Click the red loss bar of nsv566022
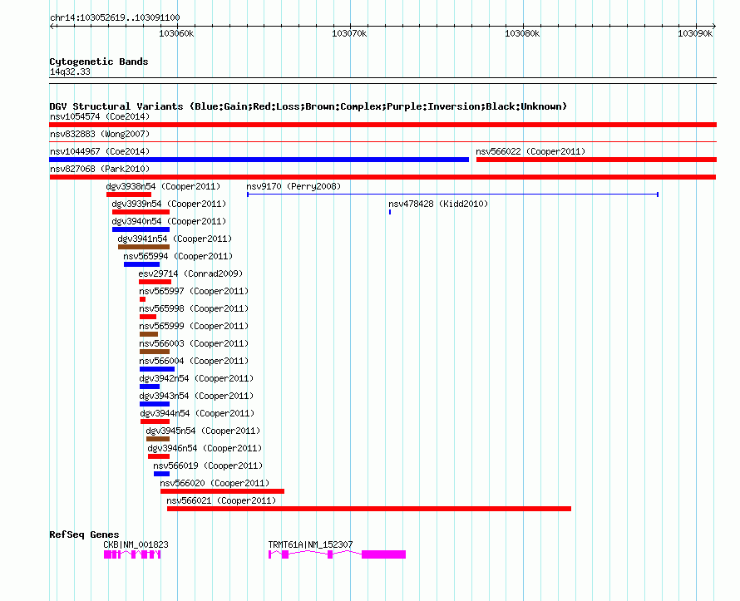740x601 pixels. [x=596, y=160]
